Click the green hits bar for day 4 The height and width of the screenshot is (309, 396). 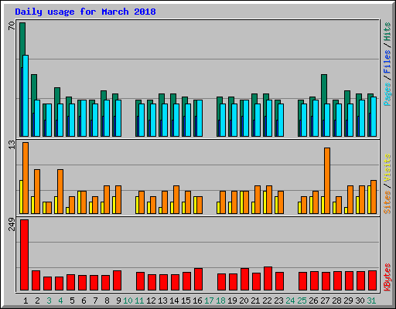[x=57, y=95]
